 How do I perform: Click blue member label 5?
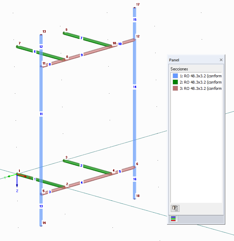coord(120,172)
